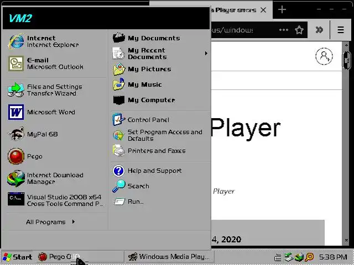Viewport: 354px width, 265px height.
Task: Launch Pego red ball icon
Action: (x=16, y=156)
